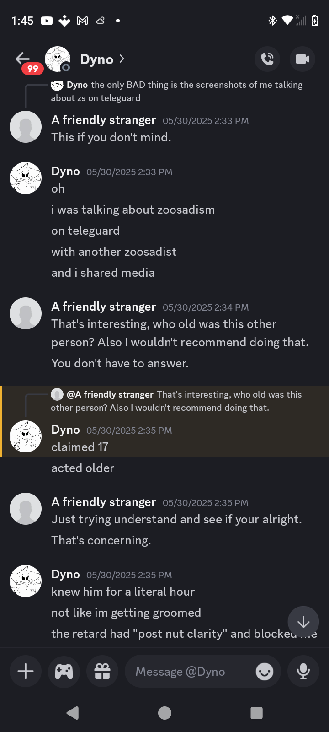Tap the highlighted reply preview to A friendly stranger
This screenshot has width=329, height=732.
(x=183, y=401)
